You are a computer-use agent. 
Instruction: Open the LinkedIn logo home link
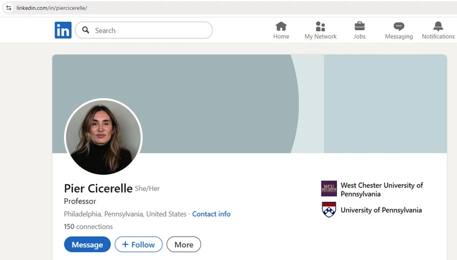[63, 30]
